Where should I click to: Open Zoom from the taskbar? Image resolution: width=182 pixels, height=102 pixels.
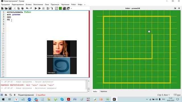pyautogui.click(x=29, y=99)
